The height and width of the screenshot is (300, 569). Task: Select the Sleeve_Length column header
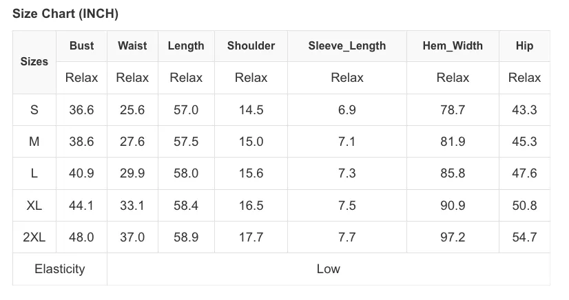(x=347, y=46)
